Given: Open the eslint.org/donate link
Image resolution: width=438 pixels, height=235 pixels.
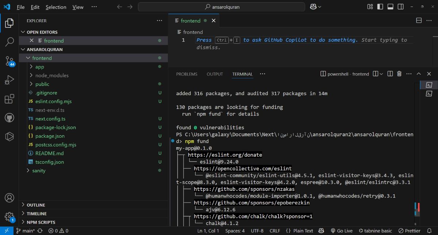Looking at the screenshot, I should pyautogui.click(x=225, y=154).
